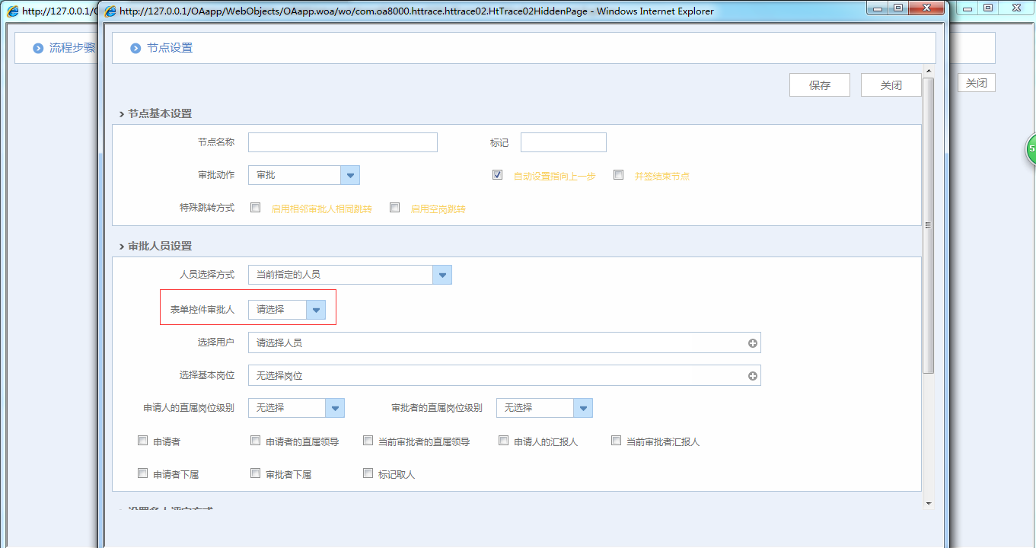Open the 人员选择方式 dropdown list
This screenshot has height=548, width=1036.
(x=441, y=275)
